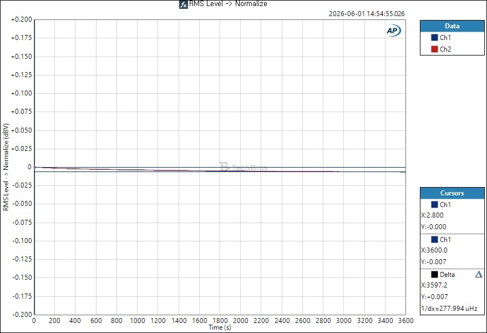This screenshot has height=333, width=487.
Task: Select the blue Ch1 swatch in the Data legend
Action: tap(434, 38)
